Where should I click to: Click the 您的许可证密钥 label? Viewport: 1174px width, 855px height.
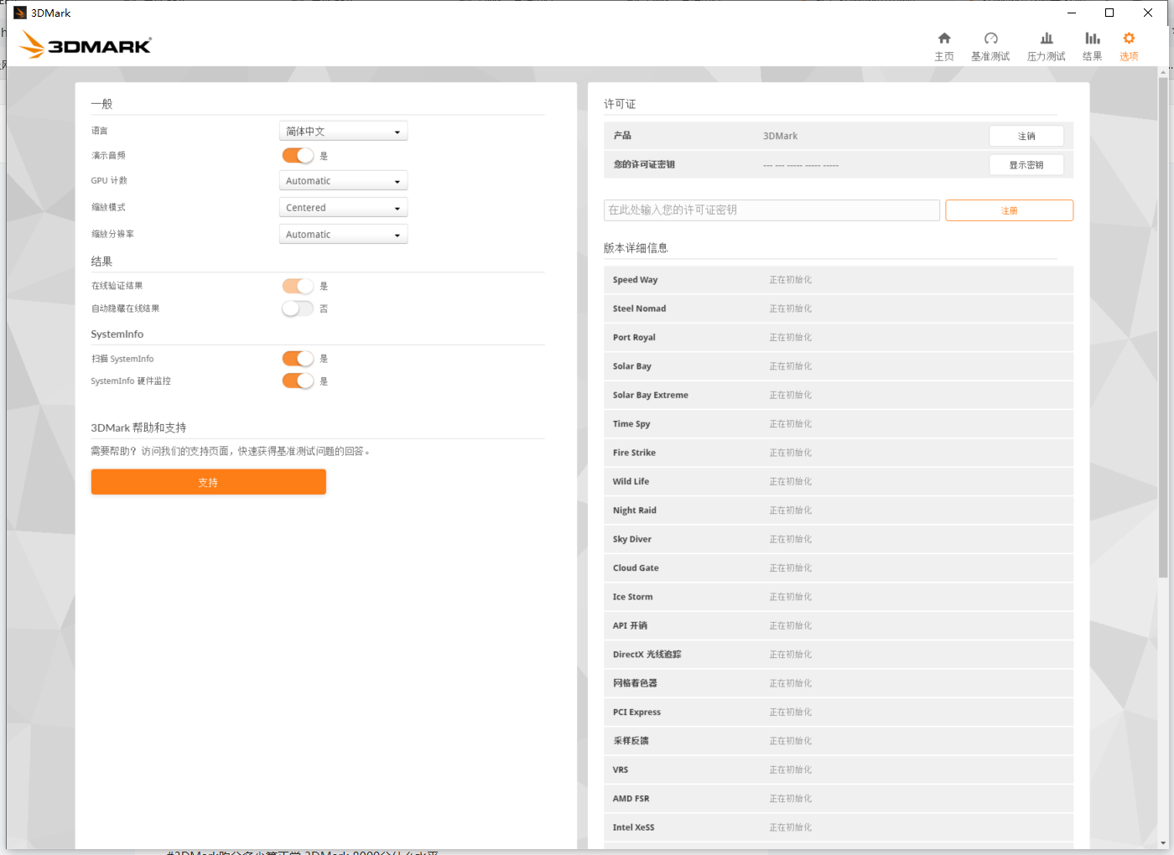pyautogui.click(x=644, y=165)
